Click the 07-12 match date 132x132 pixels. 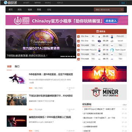click(x=106, y=45)
